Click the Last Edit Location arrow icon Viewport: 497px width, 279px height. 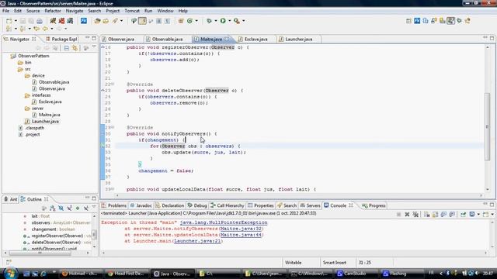[x=36, y=29]
